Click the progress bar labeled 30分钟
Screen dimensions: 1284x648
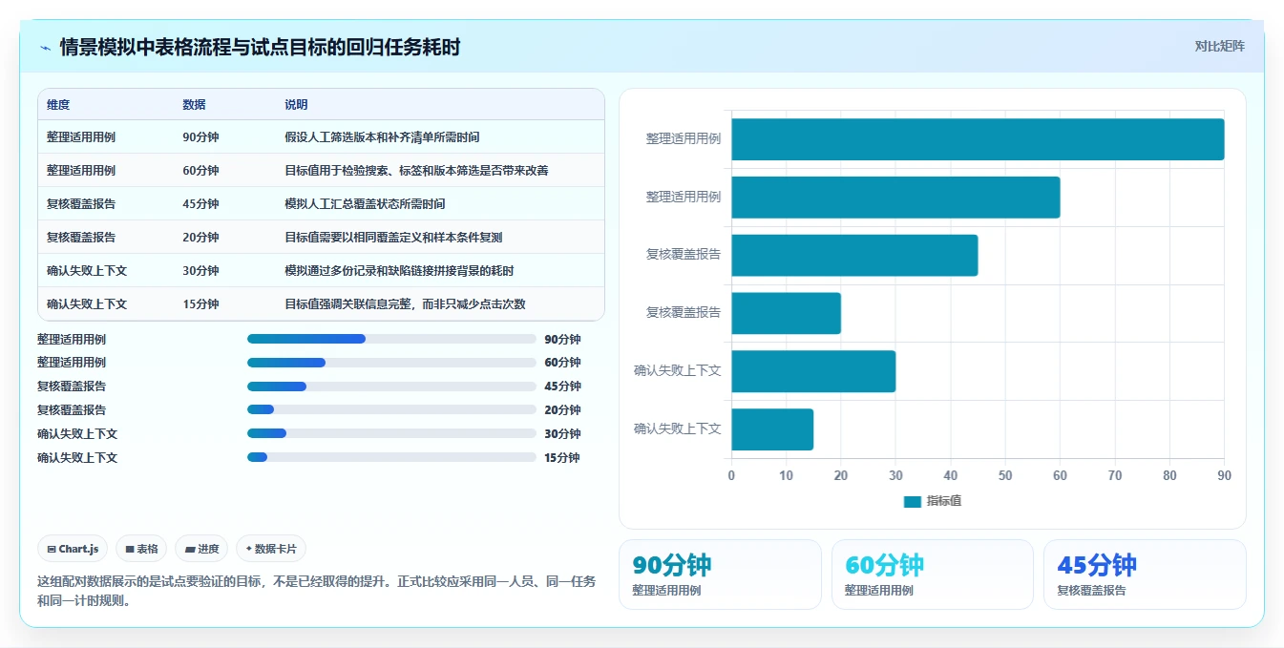pyautogui.click(x=391, y=433)
